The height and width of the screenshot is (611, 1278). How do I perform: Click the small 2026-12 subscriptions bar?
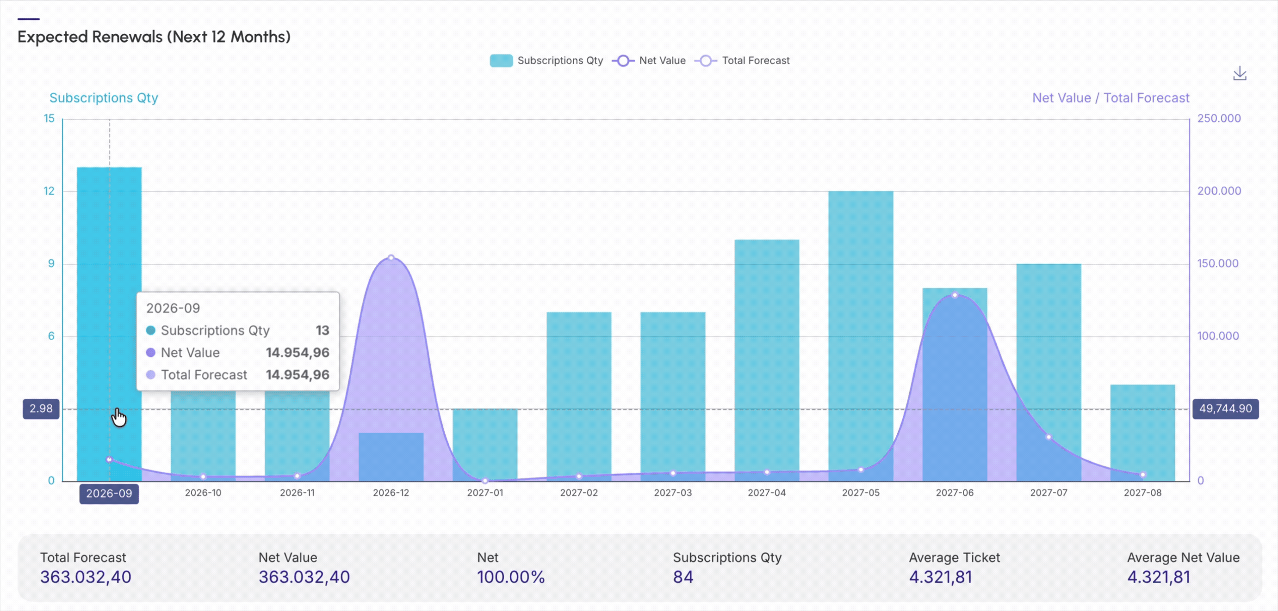pyautogui.click(x=391, y=456)
